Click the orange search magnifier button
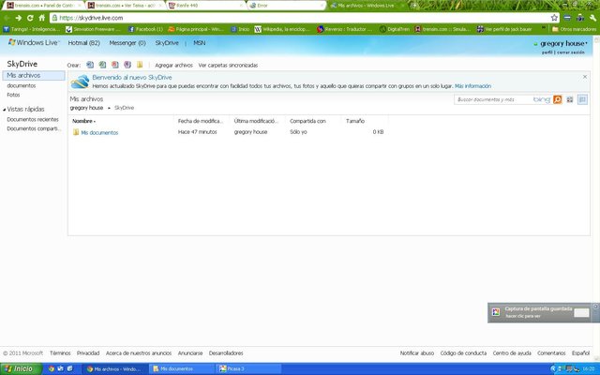Screen dimensions: 600x375 [558, 98]
